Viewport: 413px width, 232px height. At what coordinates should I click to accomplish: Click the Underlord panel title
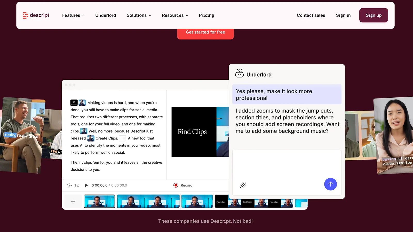tap(259, 75)
